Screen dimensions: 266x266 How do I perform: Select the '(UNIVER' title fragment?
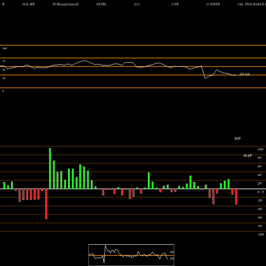point(213,4)
